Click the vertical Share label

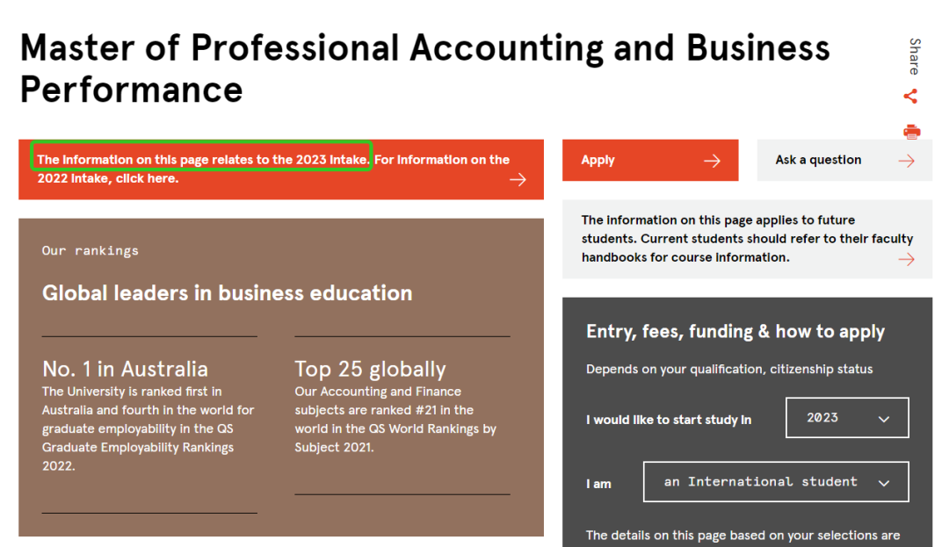[x=915, y=57]
